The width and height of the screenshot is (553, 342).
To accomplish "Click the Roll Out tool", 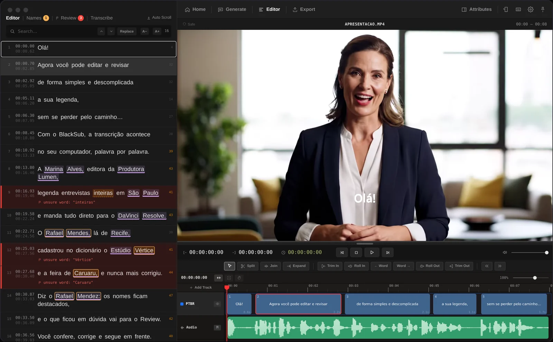I will click(430, 266).
